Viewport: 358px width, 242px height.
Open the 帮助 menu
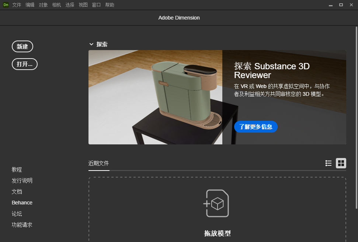(x=110, y=5)
